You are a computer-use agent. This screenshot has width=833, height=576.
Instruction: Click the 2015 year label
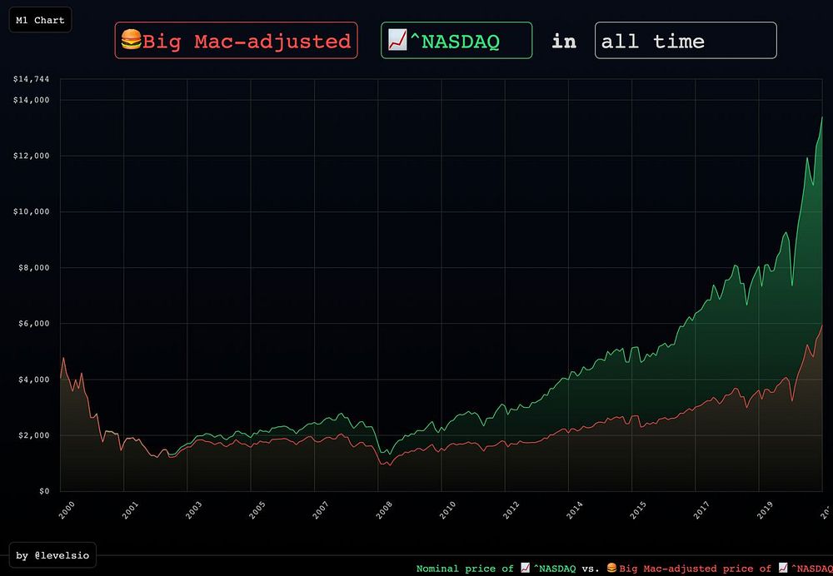[x=638, y=510]
